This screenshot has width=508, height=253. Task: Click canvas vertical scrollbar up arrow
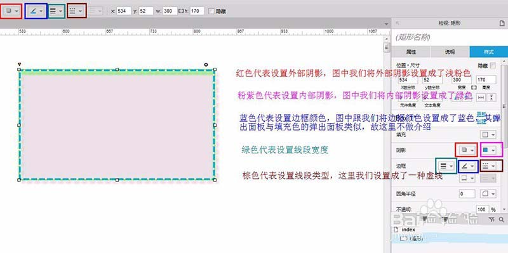(x=386, y=38)
